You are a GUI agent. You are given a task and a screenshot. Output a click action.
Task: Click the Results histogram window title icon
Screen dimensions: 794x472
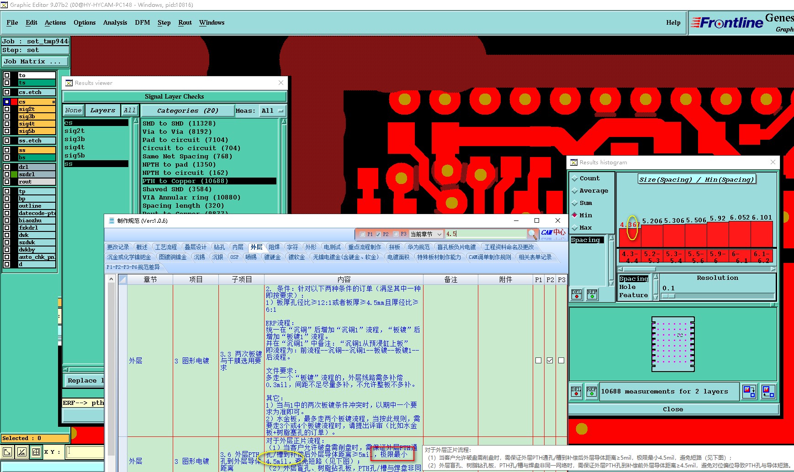574,162
